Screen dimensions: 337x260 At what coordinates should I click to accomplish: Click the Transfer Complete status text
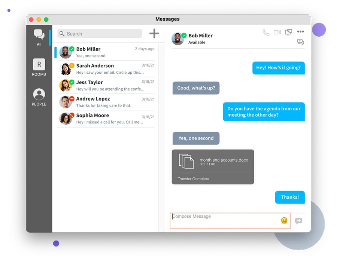(193, 179)
